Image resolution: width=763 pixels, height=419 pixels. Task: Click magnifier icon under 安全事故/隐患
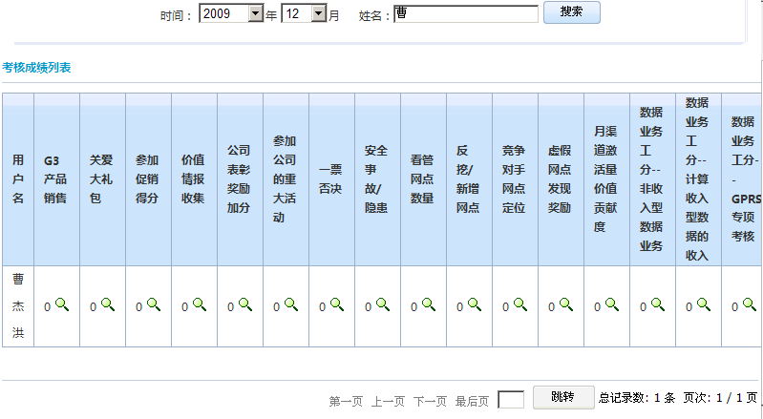383,304
